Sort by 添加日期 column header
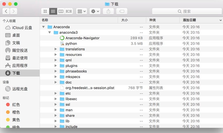This screenshot has width=223, height=133. (x=201, y=20)
